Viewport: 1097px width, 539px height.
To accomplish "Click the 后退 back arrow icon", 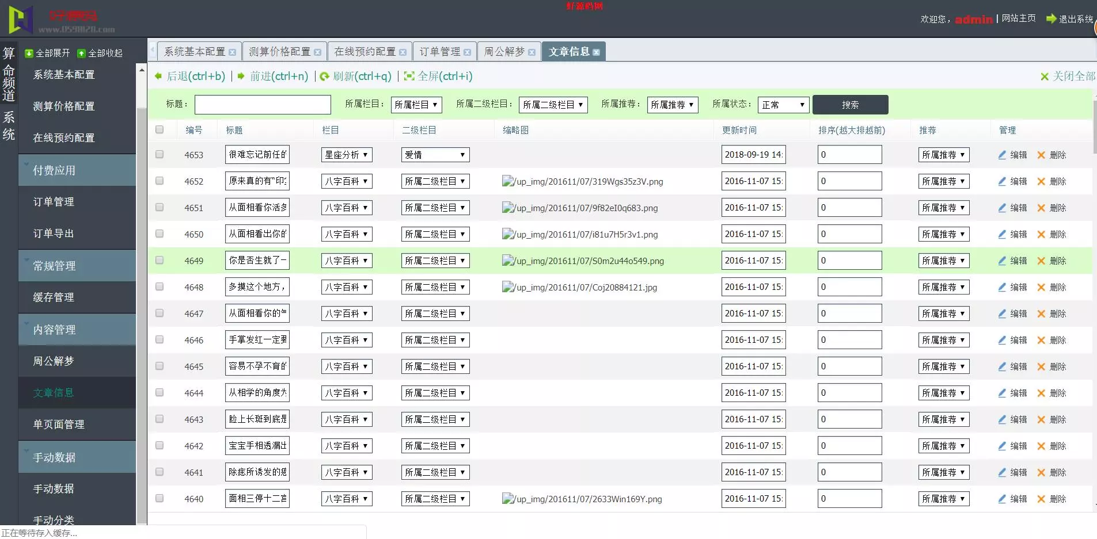I will pyautogui.click(x=158, y=76).
